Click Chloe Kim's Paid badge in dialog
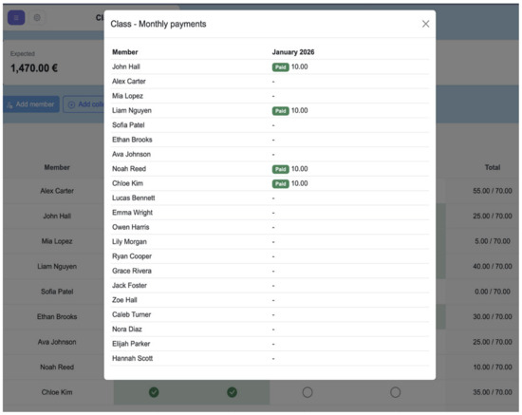The image size is (522, 415). pyautogui.click(x=281, y=184)
